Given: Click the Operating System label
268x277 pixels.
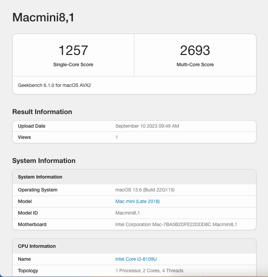Looking at the screenshot, I should coord(38,190).
